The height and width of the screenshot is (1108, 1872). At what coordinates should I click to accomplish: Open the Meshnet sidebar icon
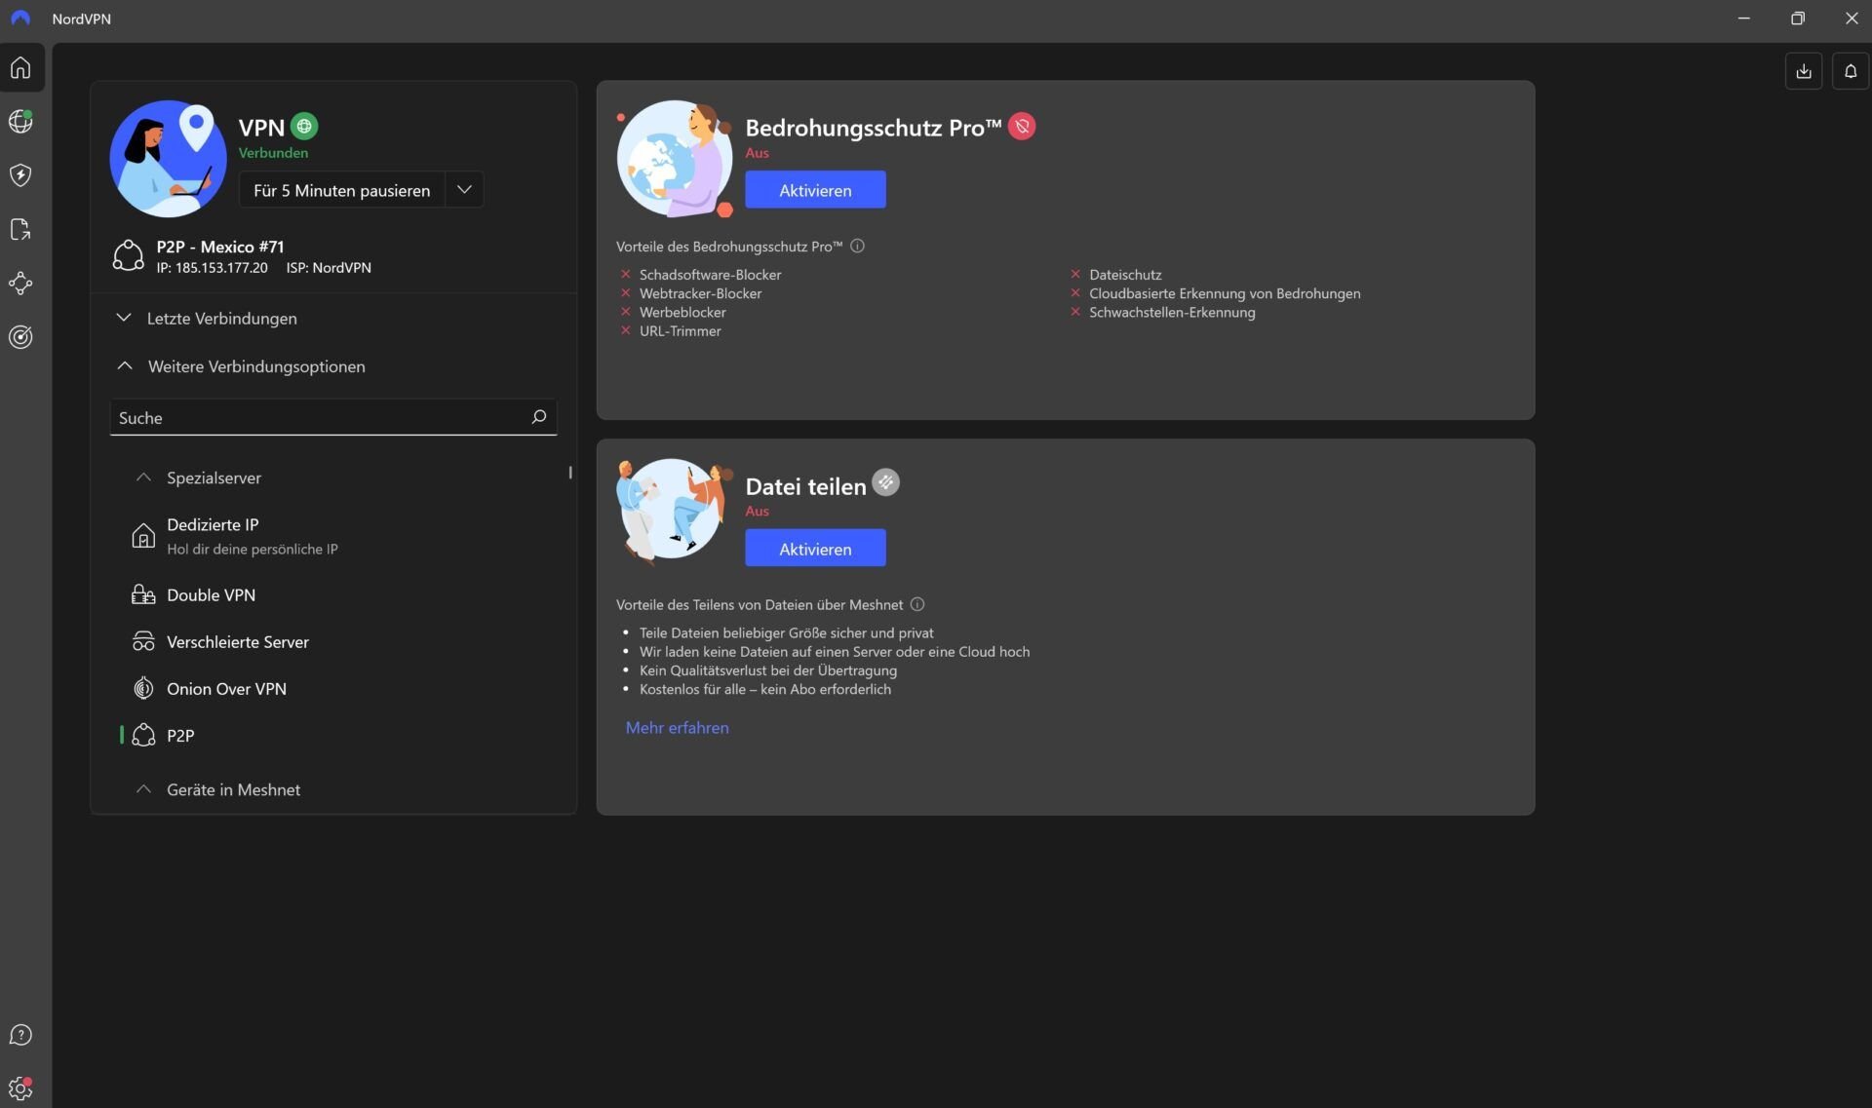click(x=20, y=284)
